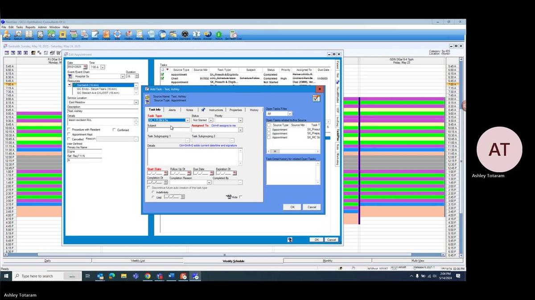Open the Start Date calendar picker
This screenshot has height=300, width=535.
tap(165, 173)
